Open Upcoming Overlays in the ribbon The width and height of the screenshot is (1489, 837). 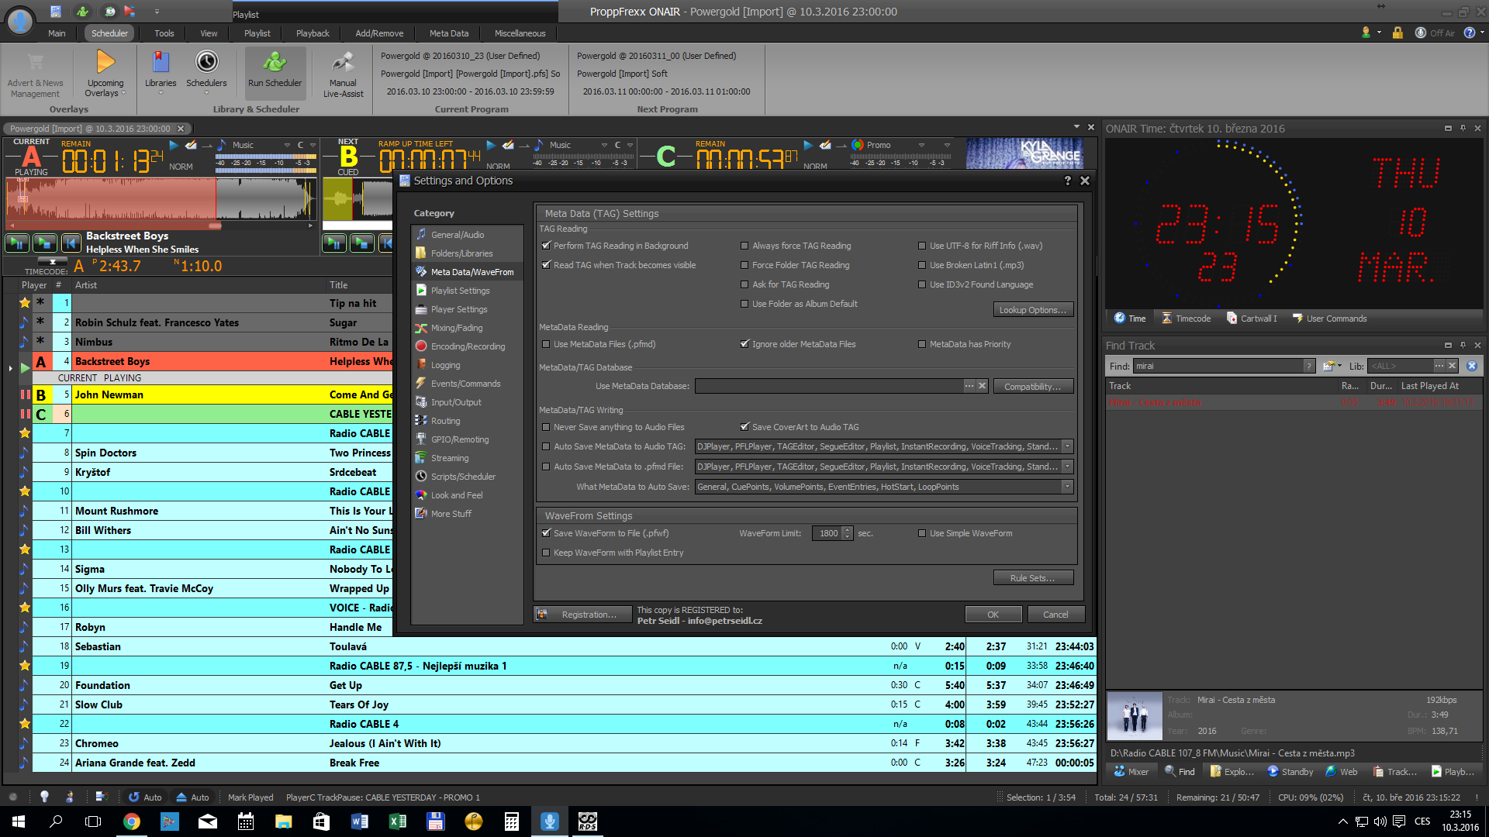click(105, 73)
